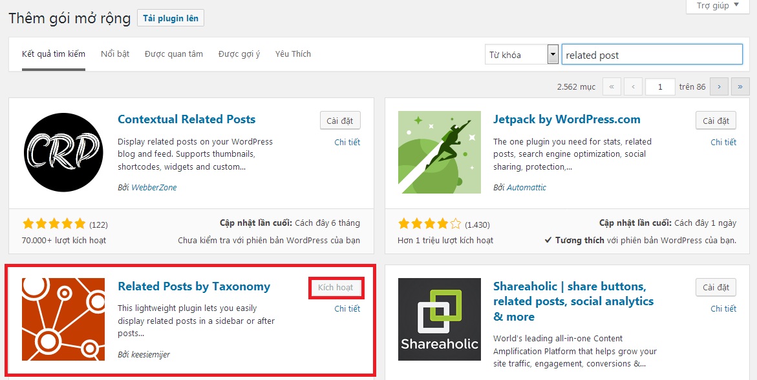Open Chi tiết for the Jetpack plugin
Image resolution: width=757 pixels, height=380 pixels.
point(723,143)
